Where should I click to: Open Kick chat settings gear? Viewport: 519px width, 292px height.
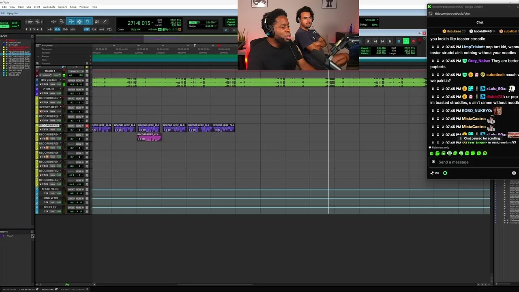click(514, 173)
